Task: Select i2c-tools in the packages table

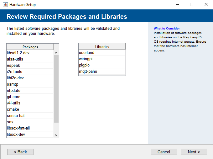Action: tap(30, 72)
